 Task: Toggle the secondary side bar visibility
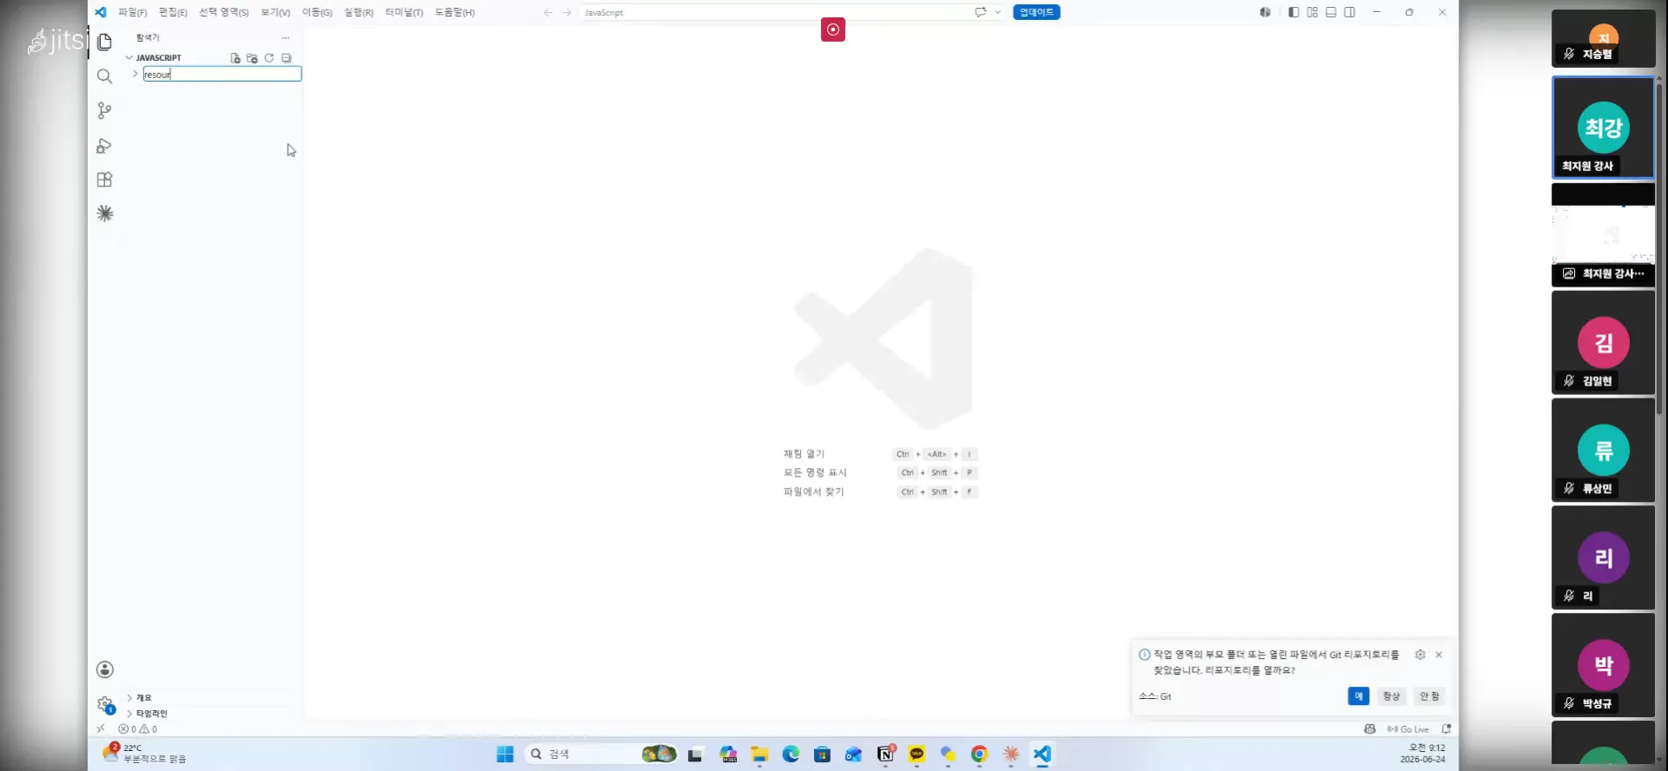tap(1349, 12)
